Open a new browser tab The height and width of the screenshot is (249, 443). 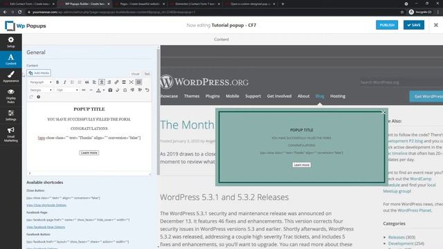[x=282, y=4]
